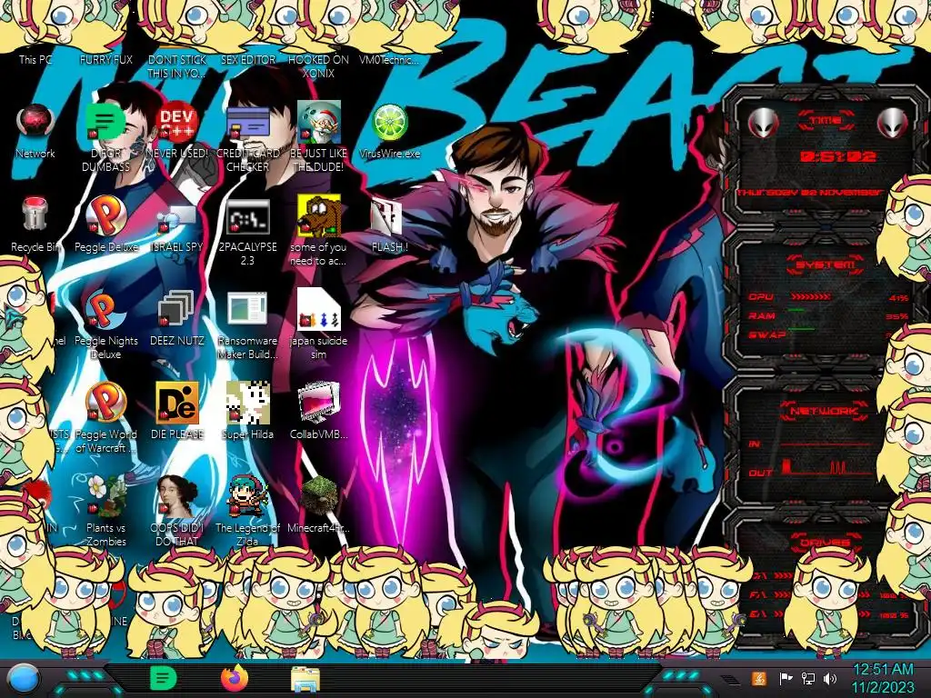931x698 pixels.
Task: Click the CPU 41% value
Action: tap(899, 298)
